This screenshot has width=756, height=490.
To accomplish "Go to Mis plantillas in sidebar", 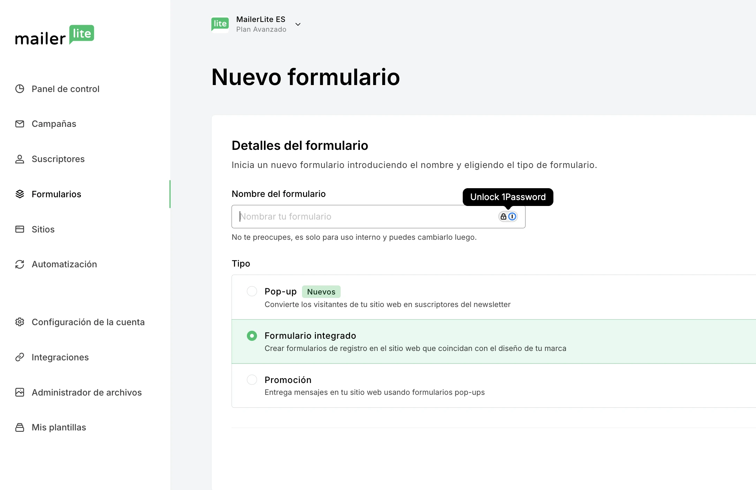I will [59, 427].
